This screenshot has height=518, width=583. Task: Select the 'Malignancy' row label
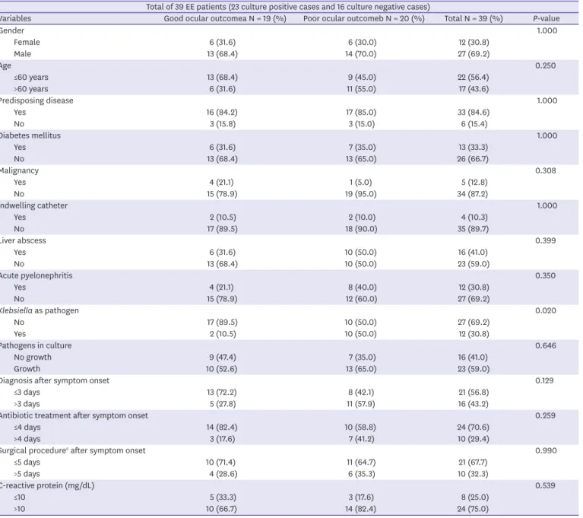[x=19, y=170]
